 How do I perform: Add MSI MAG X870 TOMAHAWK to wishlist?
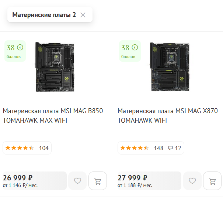(192, 181)
